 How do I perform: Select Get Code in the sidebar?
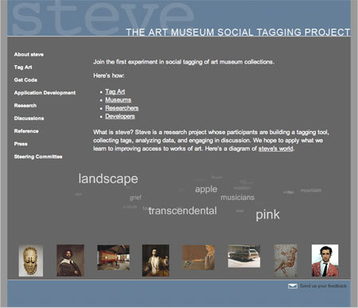[x=25, y=80]
